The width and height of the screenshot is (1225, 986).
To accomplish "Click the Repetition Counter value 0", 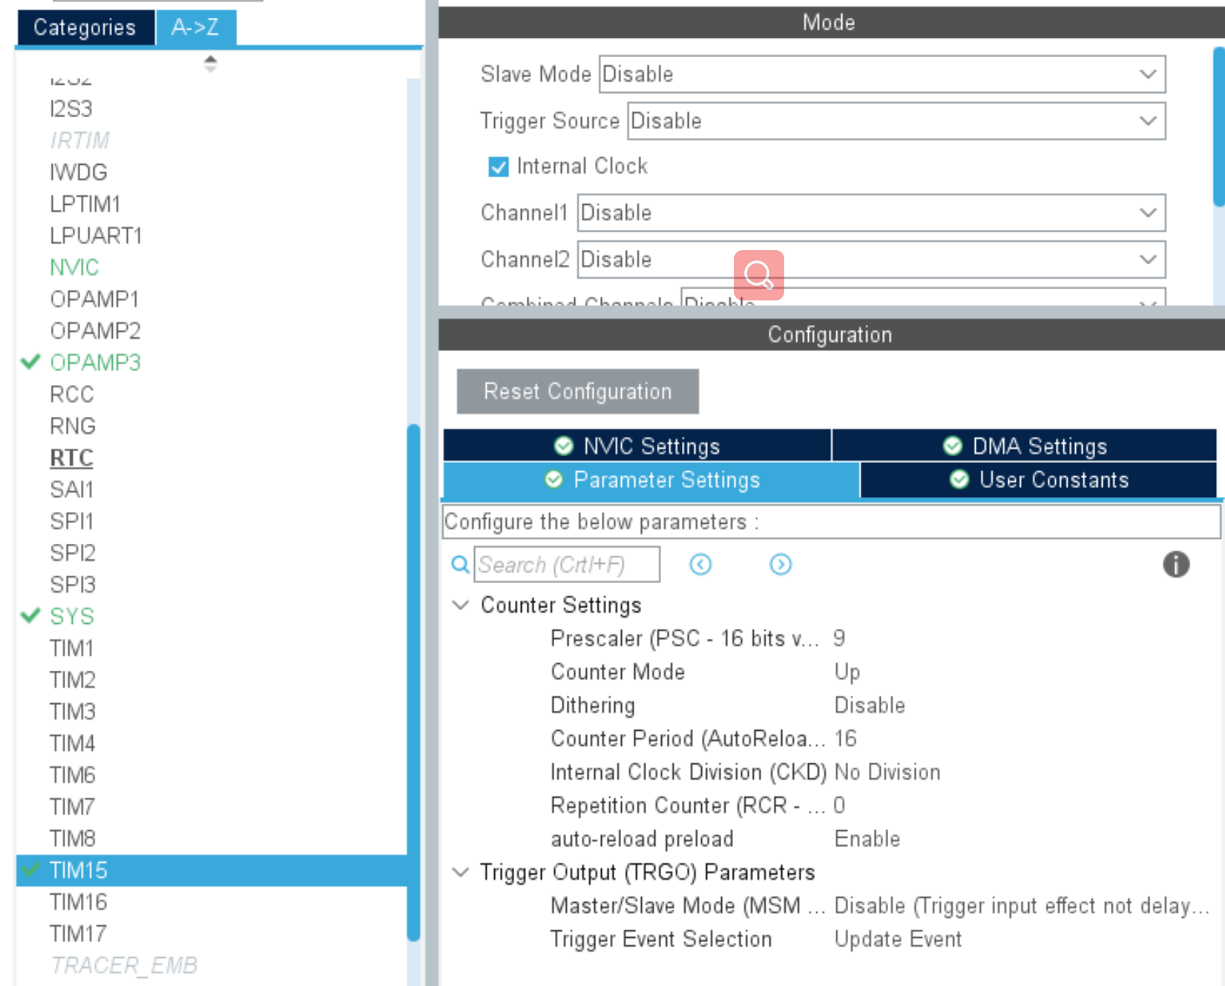I will pyautogui.click(x=839, y=805).
